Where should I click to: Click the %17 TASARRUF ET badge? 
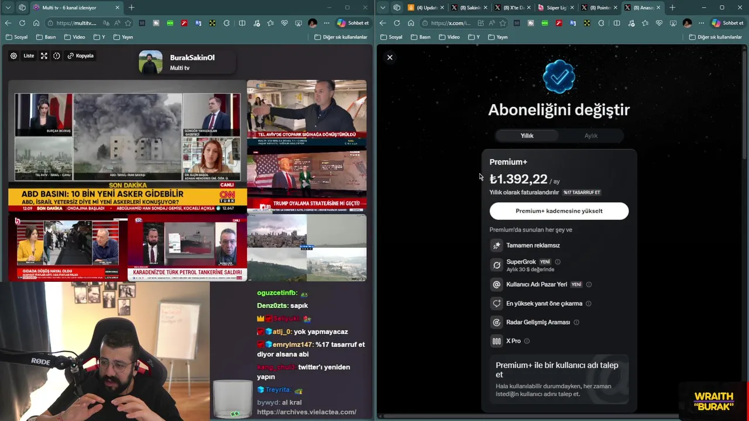pos(582,192)
